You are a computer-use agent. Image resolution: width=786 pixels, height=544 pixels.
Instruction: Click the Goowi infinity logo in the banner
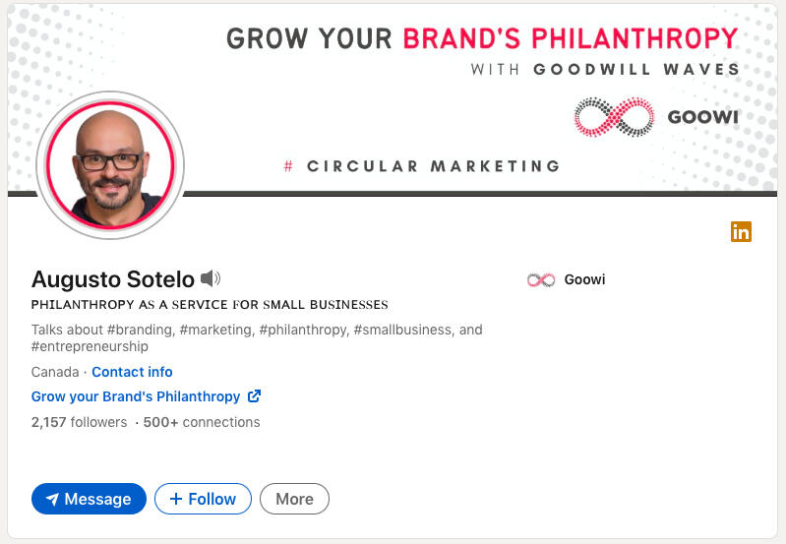[614, 117]
